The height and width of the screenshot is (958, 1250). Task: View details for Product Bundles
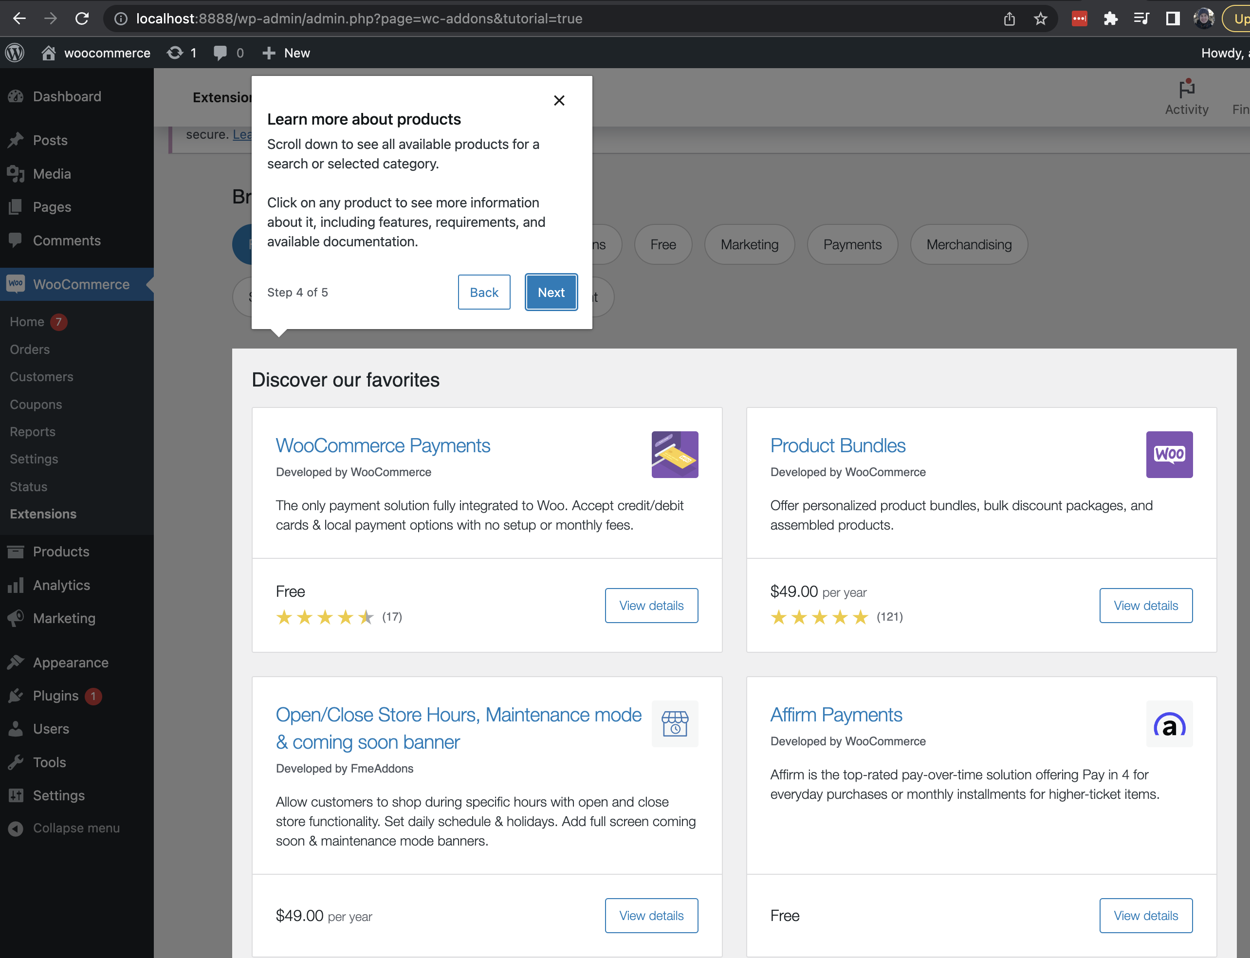click(x=1146, y=606)
